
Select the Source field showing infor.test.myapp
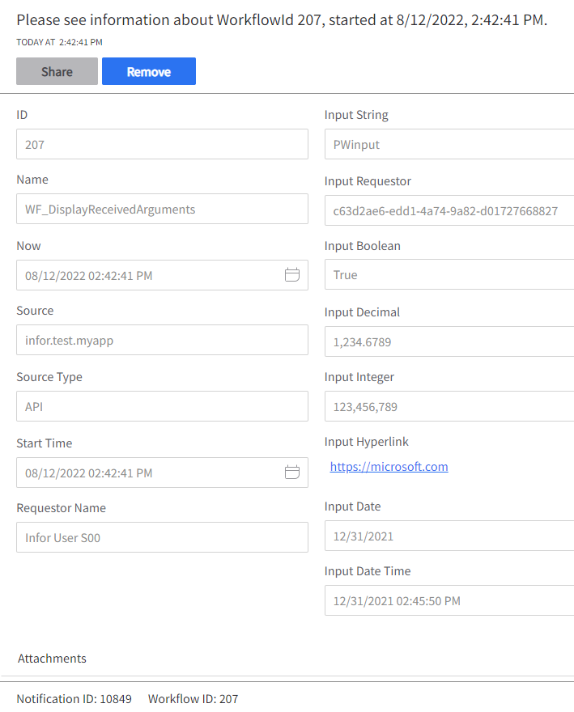162,340
